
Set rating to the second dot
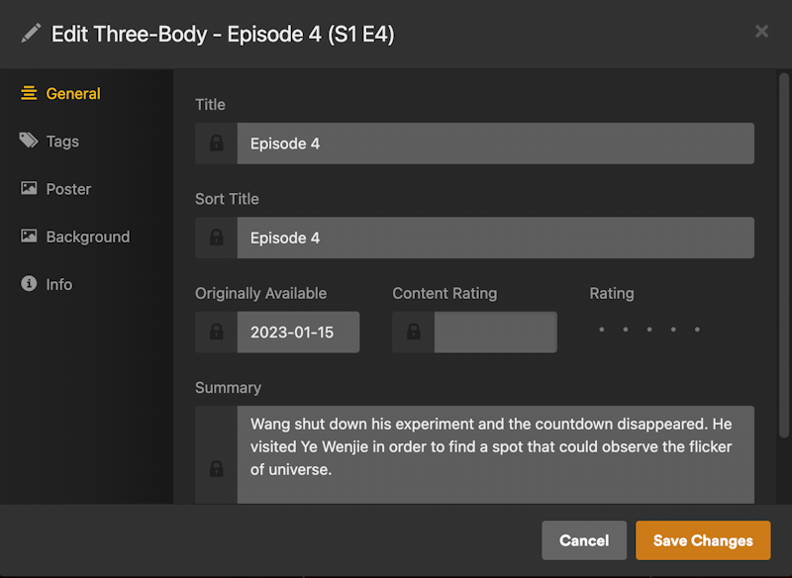click(626, 330)
